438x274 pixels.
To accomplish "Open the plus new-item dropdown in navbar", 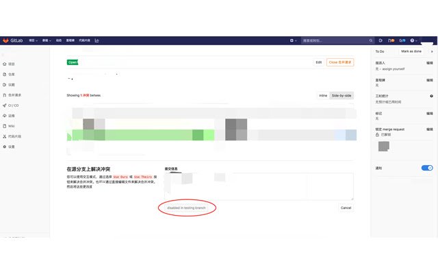I will coord(294,40).
